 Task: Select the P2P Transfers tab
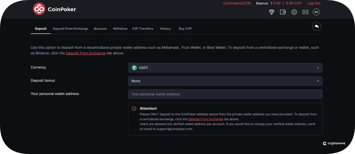tap(143, 29)
